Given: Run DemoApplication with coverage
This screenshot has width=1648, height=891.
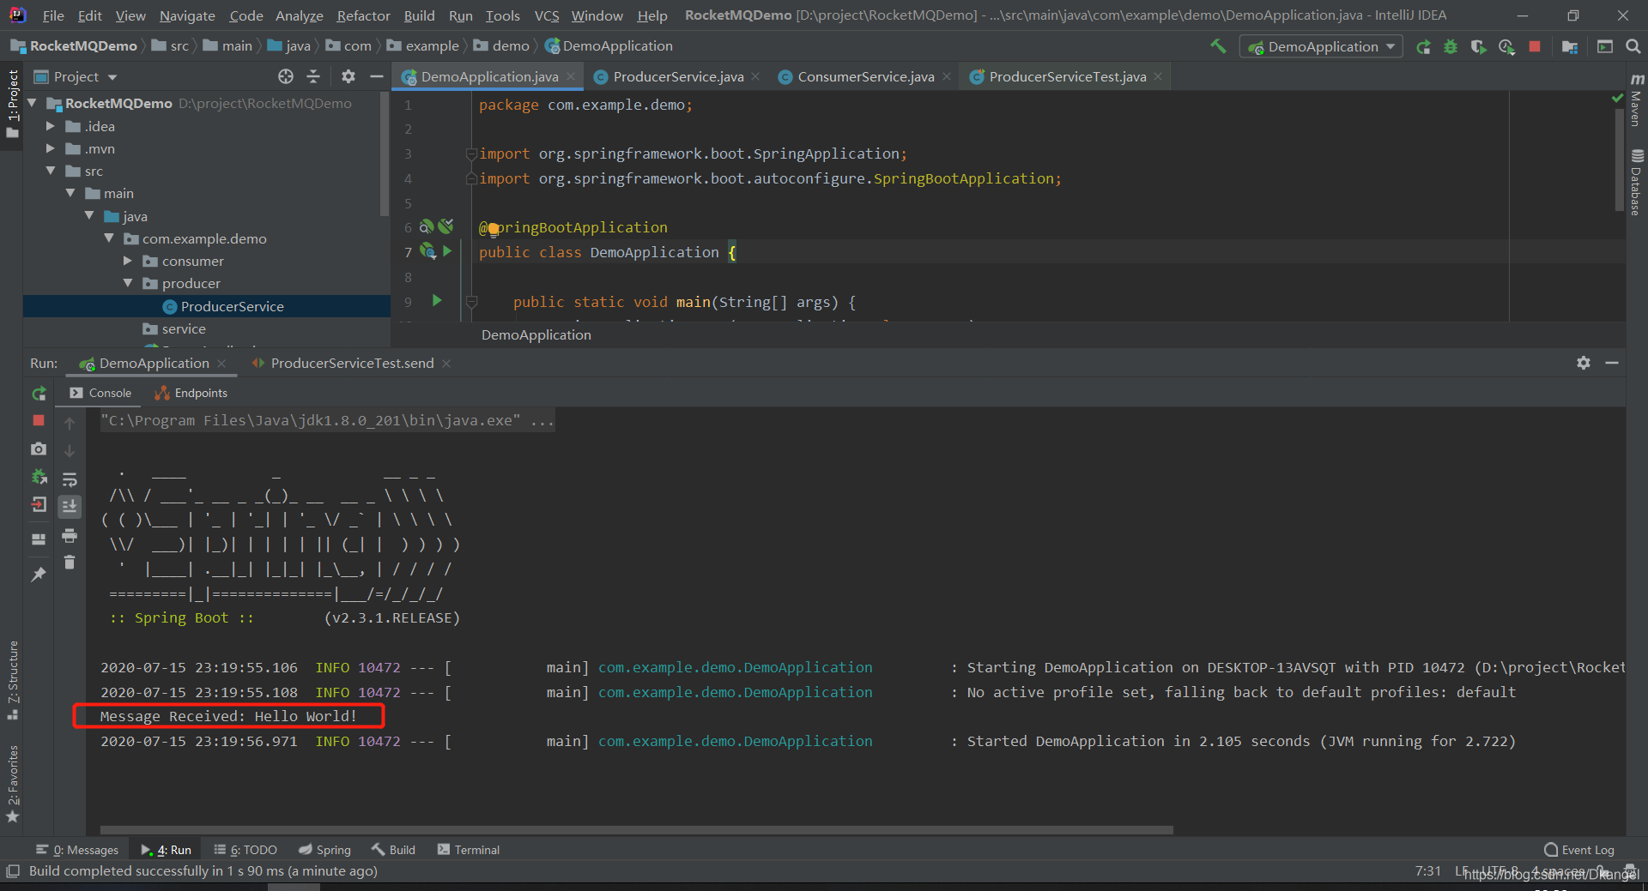Looking at the screenshot, I should click(1478, 47).
